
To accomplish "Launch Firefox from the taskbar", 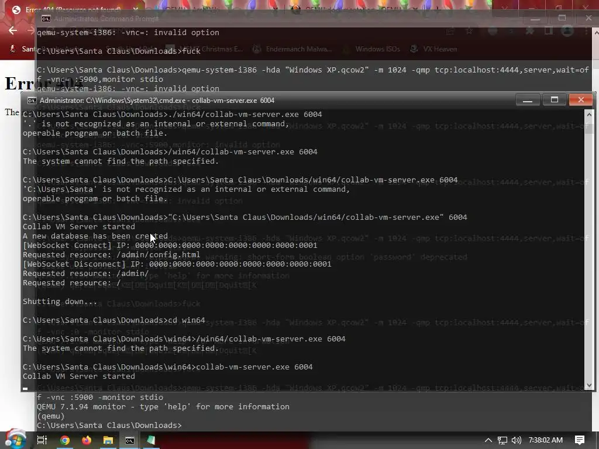I will coord(87,440).
